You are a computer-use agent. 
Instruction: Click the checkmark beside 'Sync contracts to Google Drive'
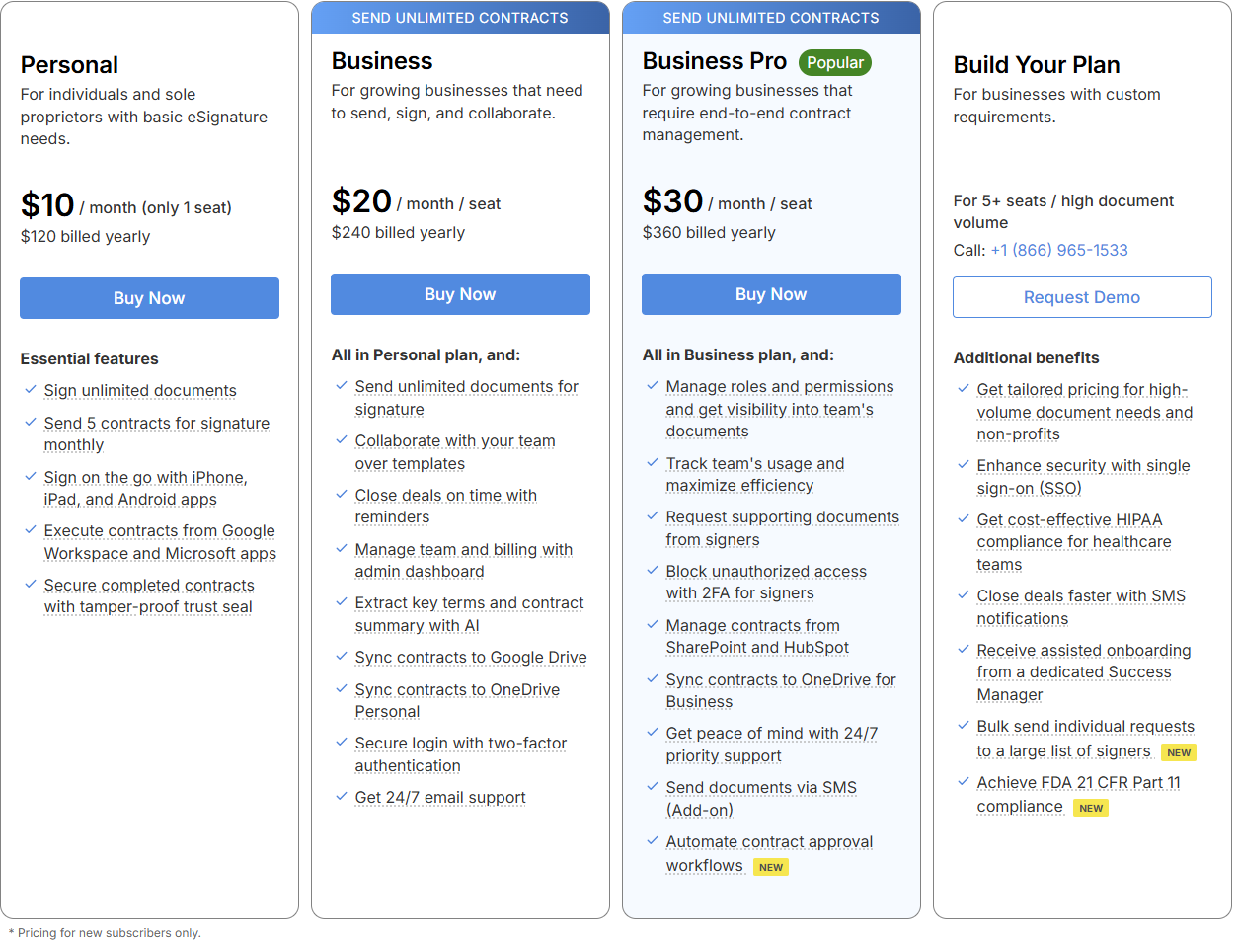click(341, 657)
